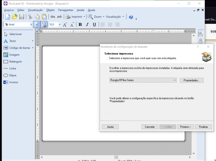Open the Arial font name dropdown
Viewport: 216px width, 161px height.
[31, 25]
